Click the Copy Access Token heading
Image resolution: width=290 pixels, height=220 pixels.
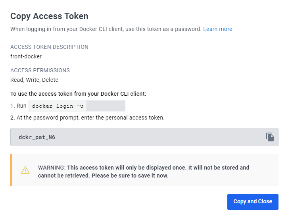tap(49, 16)
